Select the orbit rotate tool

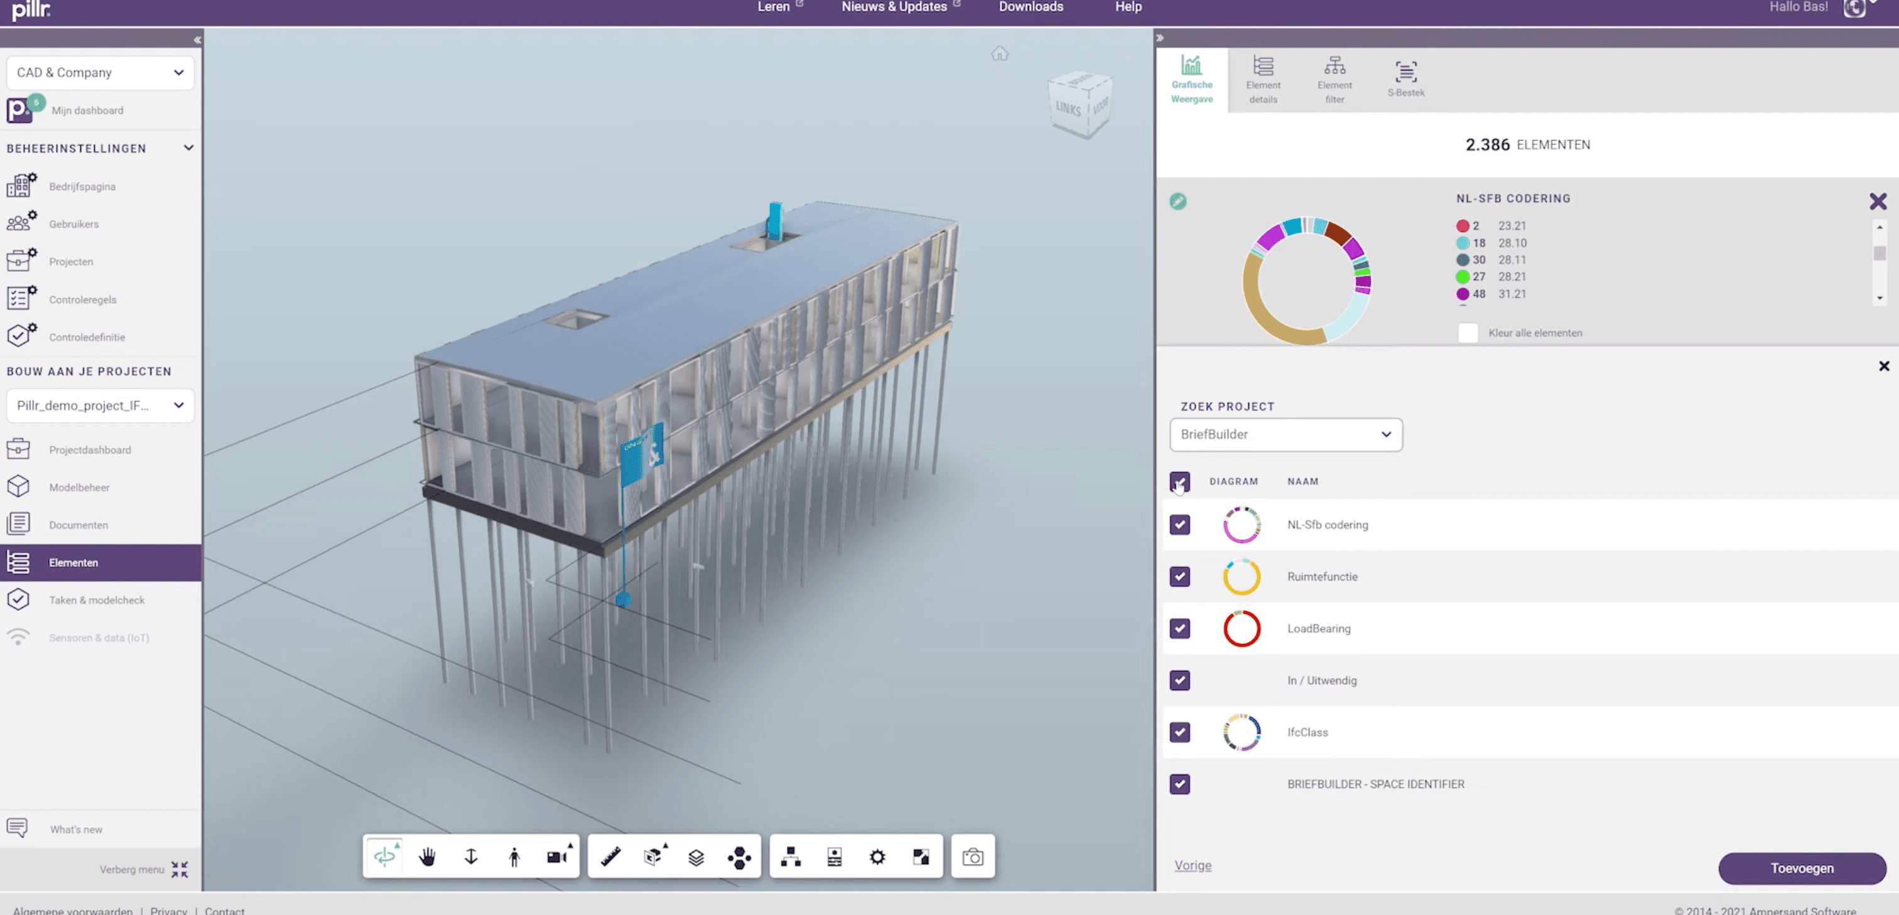(x=385, y=856)
